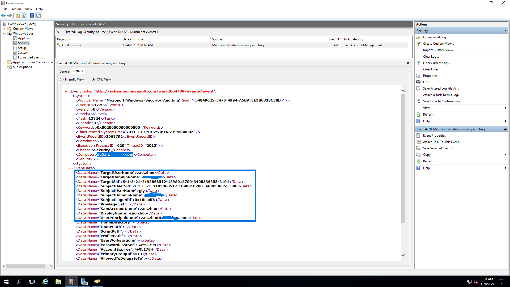Viewport: 510px width, 287px height.
Task: Click the Show/Hide Console Tree toolbar icon
Action: point(24,15)
